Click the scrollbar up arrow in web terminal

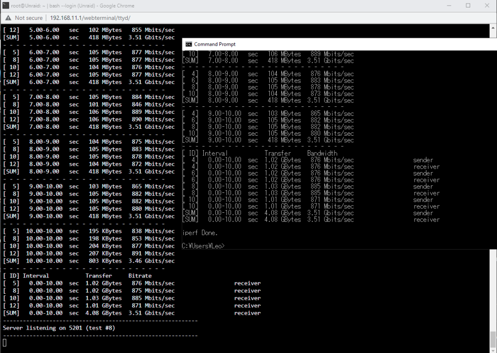click(x=493, y=28)
